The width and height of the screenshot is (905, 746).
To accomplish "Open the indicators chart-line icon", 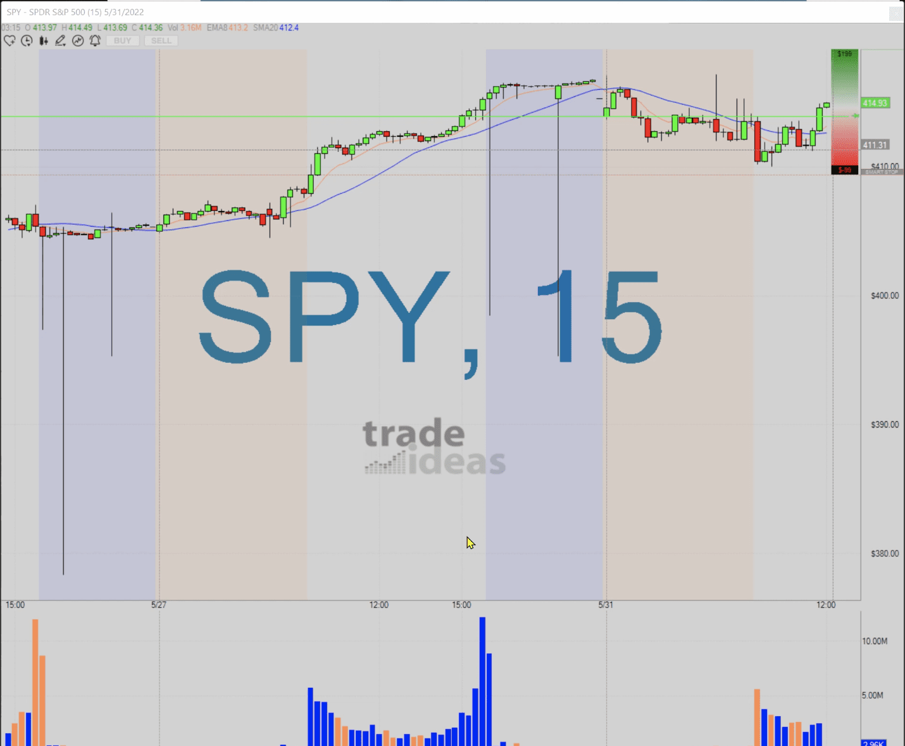I will [x=78, y=41].
